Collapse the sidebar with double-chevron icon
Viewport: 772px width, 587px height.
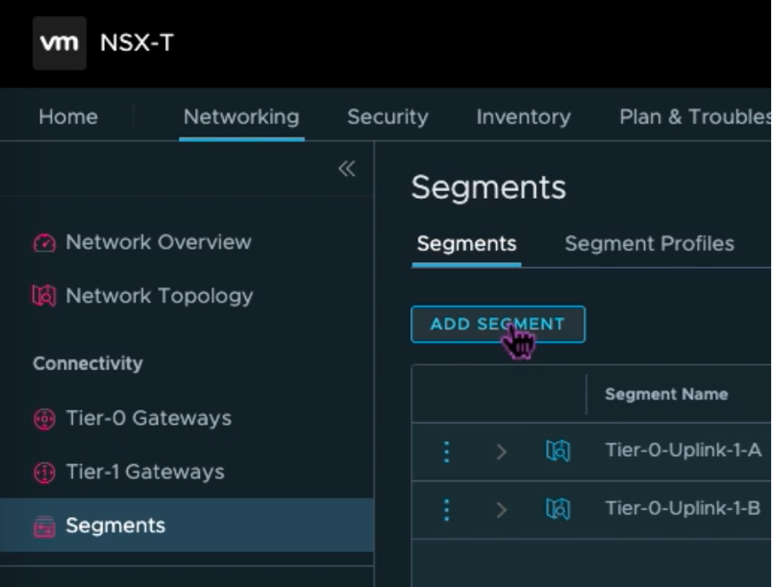(347, 169)
